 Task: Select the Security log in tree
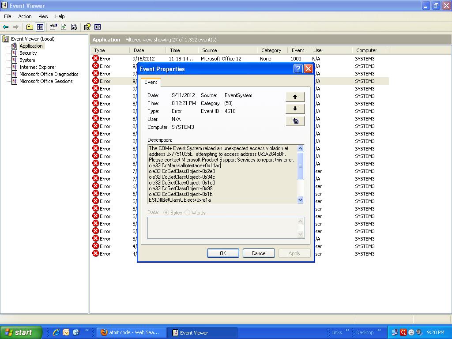tap(28, 53)
